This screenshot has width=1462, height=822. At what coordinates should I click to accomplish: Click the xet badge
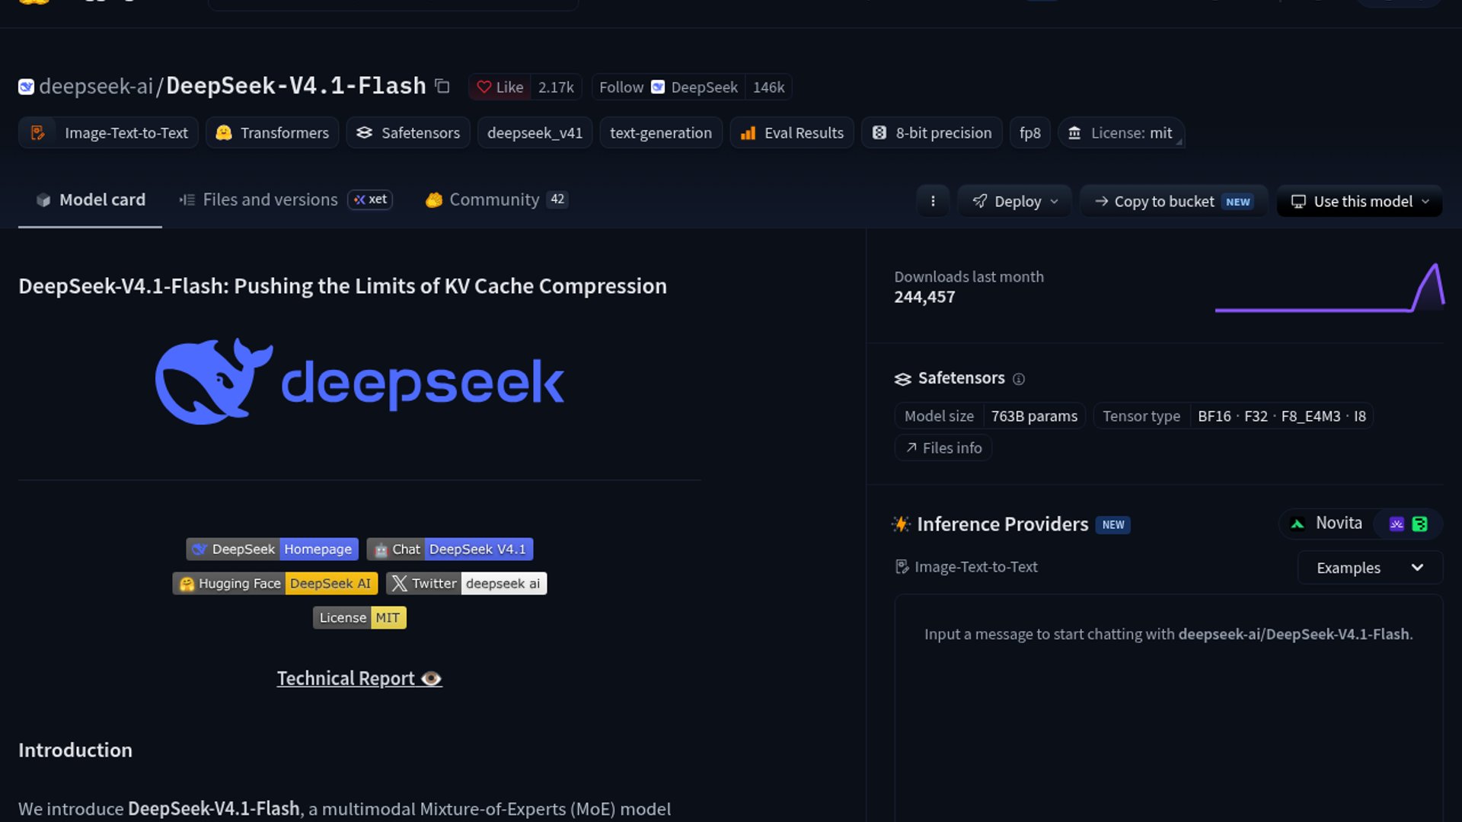coord(370,199)
